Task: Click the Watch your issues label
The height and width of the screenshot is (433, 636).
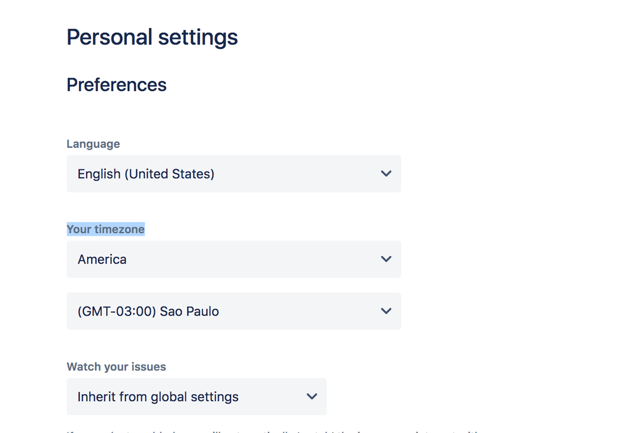Action: [116, 366]
